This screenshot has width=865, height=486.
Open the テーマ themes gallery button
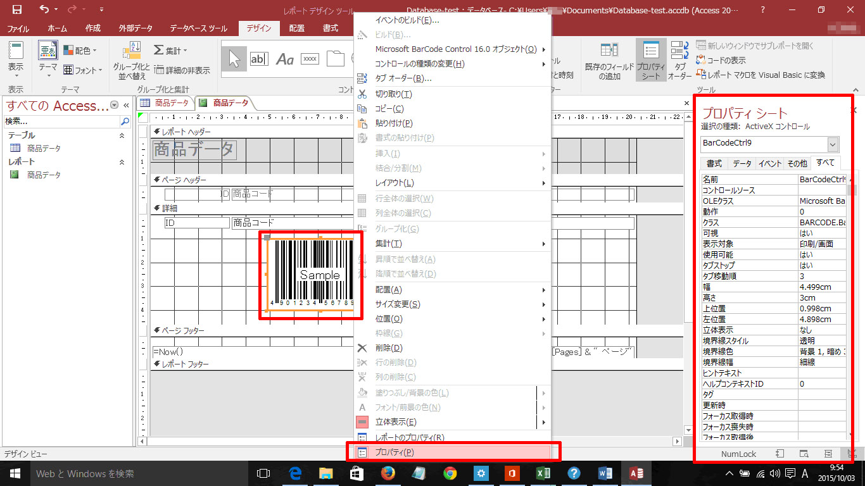48,59
